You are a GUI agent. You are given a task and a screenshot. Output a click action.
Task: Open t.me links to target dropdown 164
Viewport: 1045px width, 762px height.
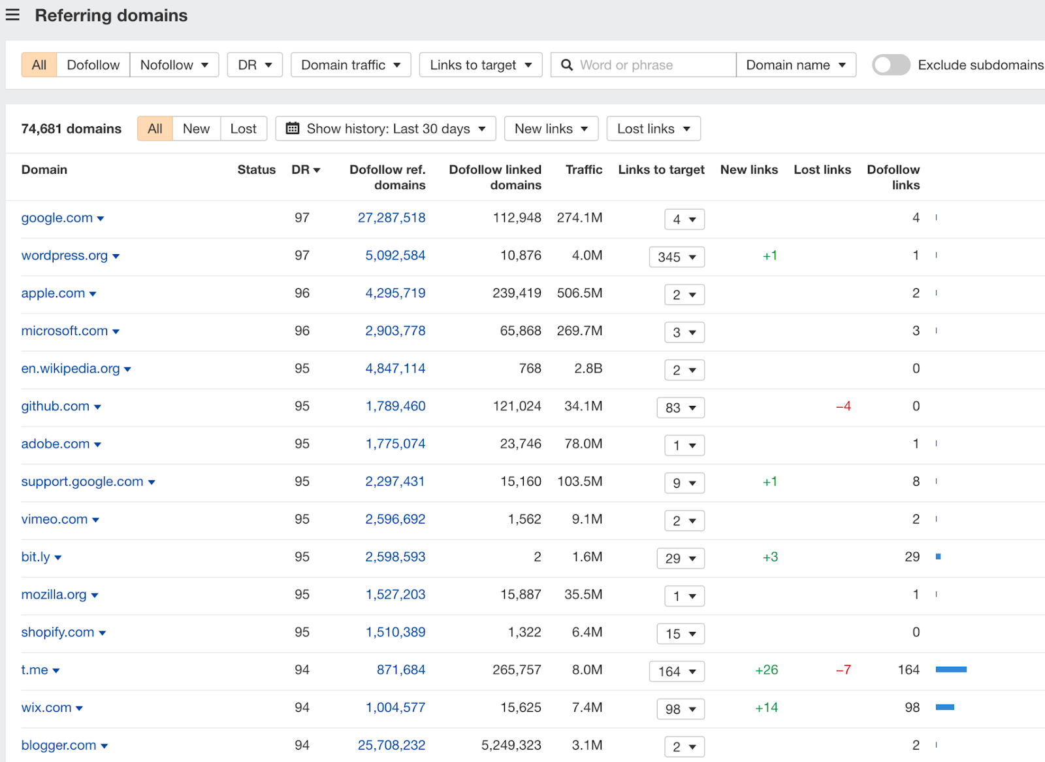677,671
